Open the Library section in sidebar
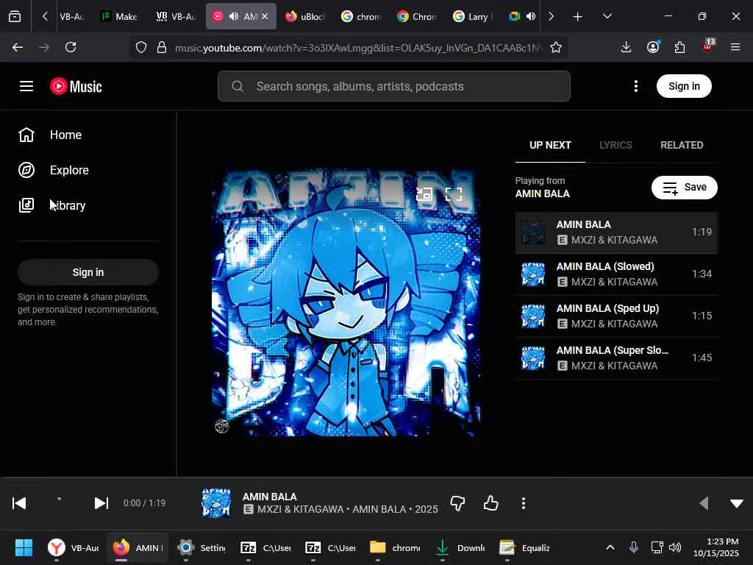 coord(88,205)
